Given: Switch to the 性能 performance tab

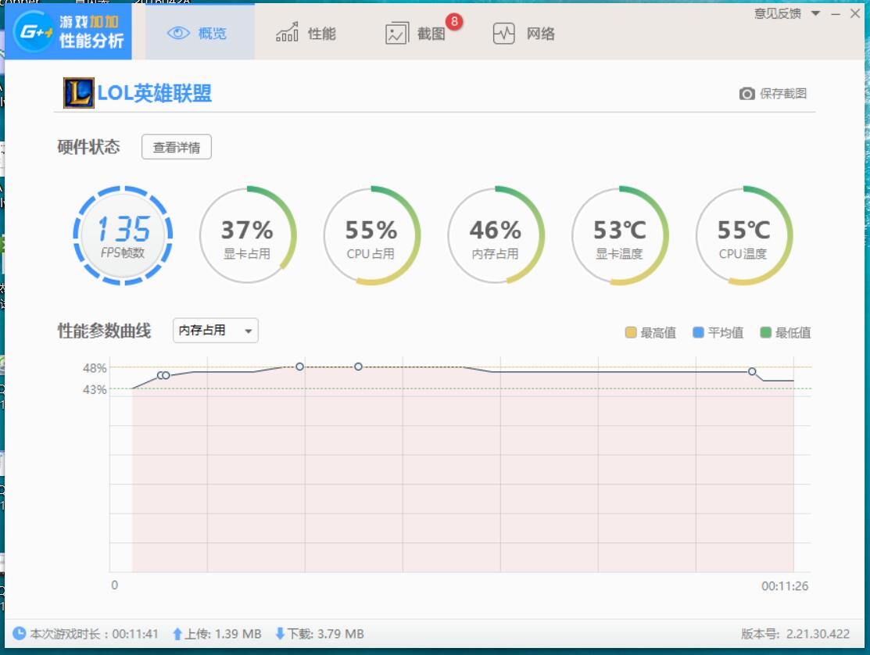Looking at the screenshot, I should coord(306,33).
